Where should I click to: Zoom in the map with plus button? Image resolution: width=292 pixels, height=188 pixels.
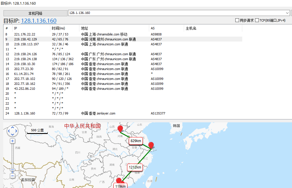(x=13, y=141)
